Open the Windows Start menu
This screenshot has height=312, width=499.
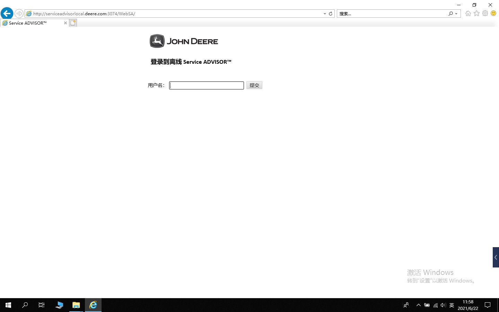(x=8, y=305)
